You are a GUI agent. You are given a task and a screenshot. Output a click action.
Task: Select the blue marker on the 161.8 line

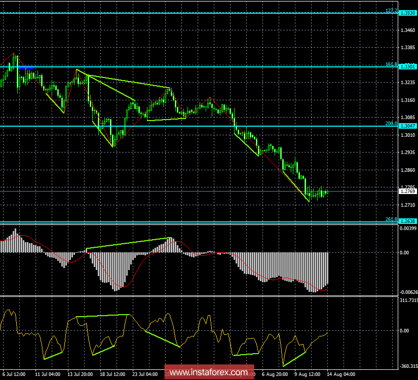[26, 67]
